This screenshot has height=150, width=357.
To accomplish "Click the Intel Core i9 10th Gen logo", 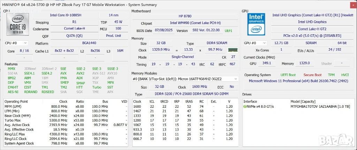I will (18, 25).
